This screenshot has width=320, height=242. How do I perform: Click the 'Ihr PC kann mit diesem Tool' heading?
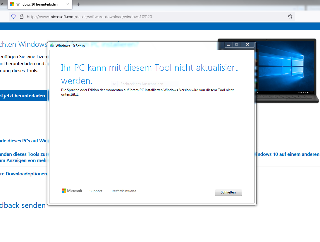(149, 74)
